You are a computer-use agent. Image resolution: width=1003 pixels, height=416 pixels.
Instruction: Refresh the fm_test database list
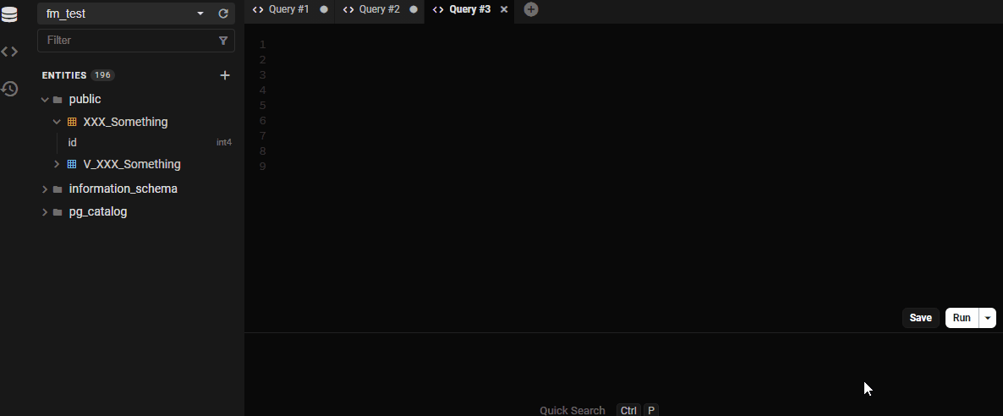pos(223,14)
